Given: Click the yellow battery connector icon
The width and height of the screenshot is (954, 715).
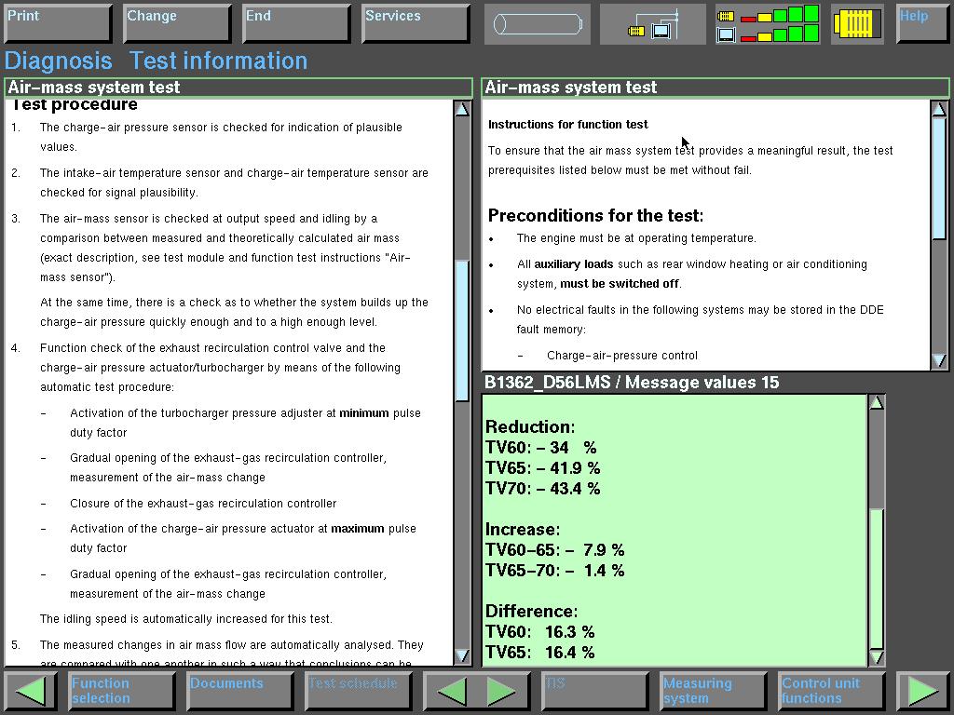Looking at the screenshot, I should pyautogui.click(x=857, y=24).
